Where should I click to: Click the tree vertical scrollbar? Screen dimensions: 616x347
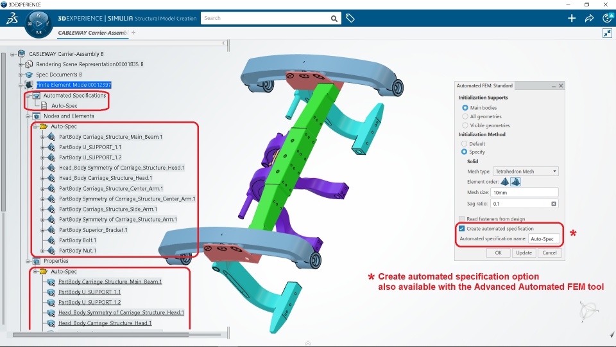(4, 132)
